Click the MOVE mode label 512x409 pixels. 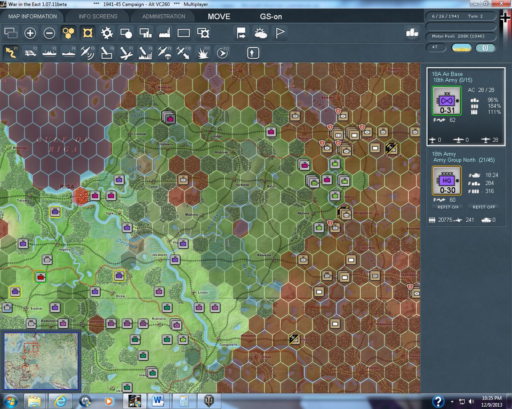point(219,16)
